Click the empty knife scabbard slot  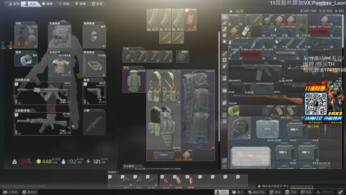[x=94, y=124]
